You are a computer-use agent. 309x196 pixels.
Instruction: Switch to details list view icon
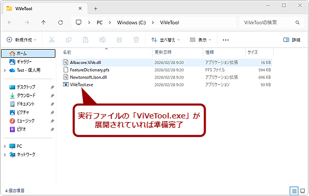[294, 191]
